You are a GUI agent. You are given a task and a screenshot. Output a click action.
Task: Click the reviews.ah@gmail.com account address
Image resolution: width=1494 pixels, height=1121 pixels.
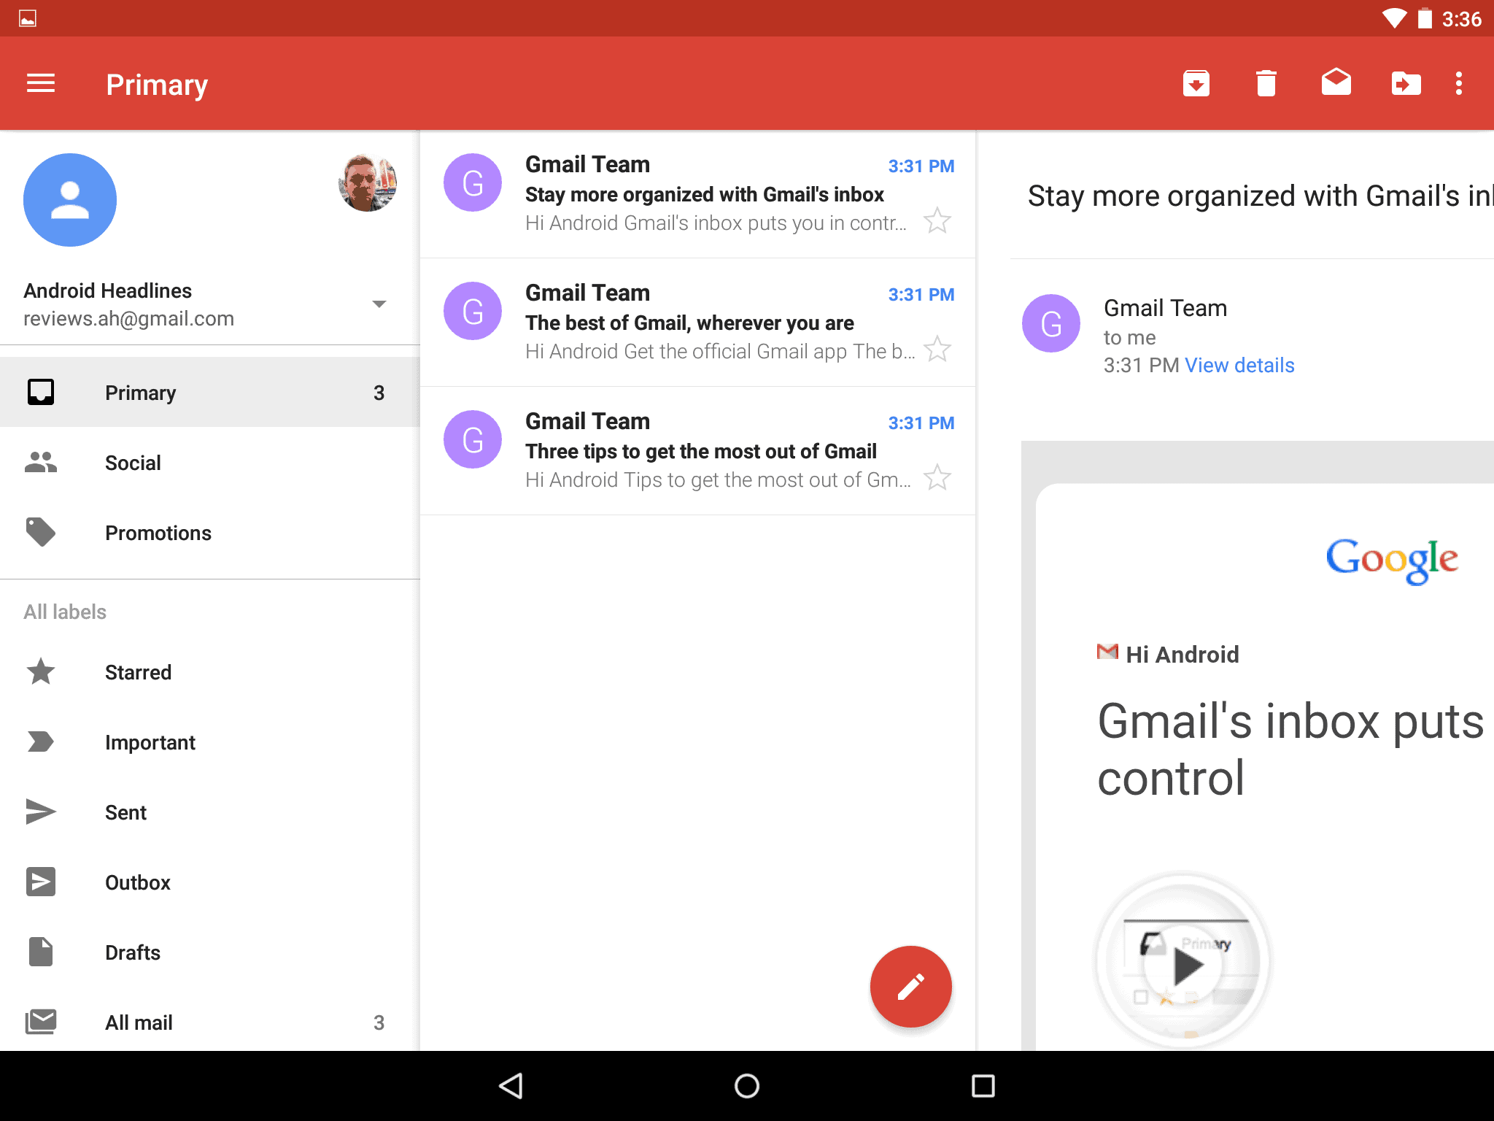pyautogui.click(x=128, y=319)
